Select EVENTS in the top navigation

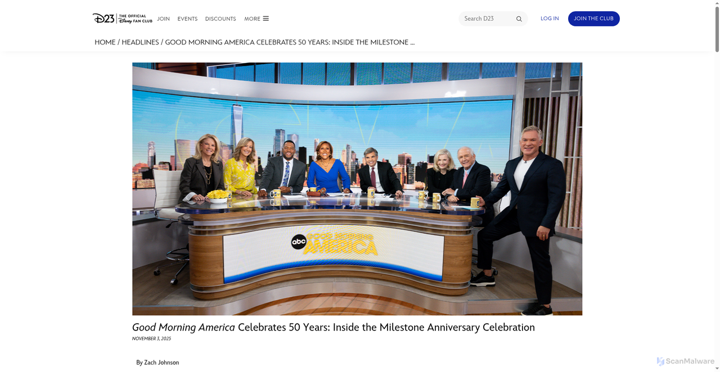tap(187, 19)
